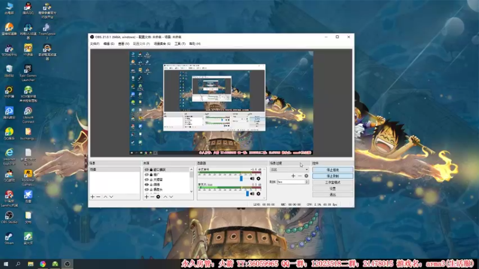The height and width of the screenshot is (269, 479).
Task: Open source properties with the Sources gear icon
Action: [158, 197]
